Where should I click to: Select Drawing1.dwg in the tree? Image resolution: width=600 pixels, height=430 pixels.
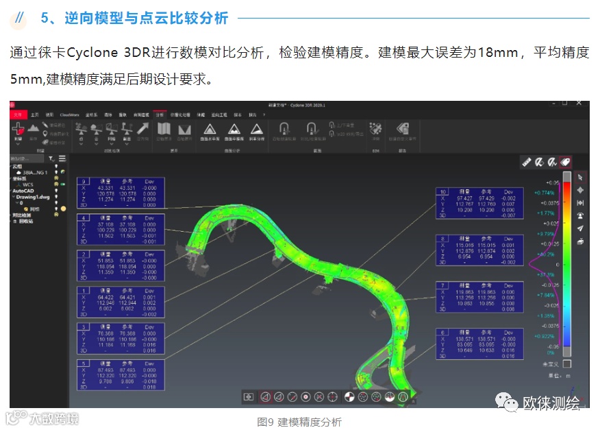coord(33,197)
